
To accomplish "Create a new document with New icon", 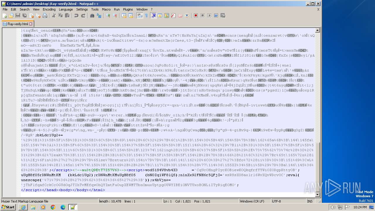I will coord(5,16).
